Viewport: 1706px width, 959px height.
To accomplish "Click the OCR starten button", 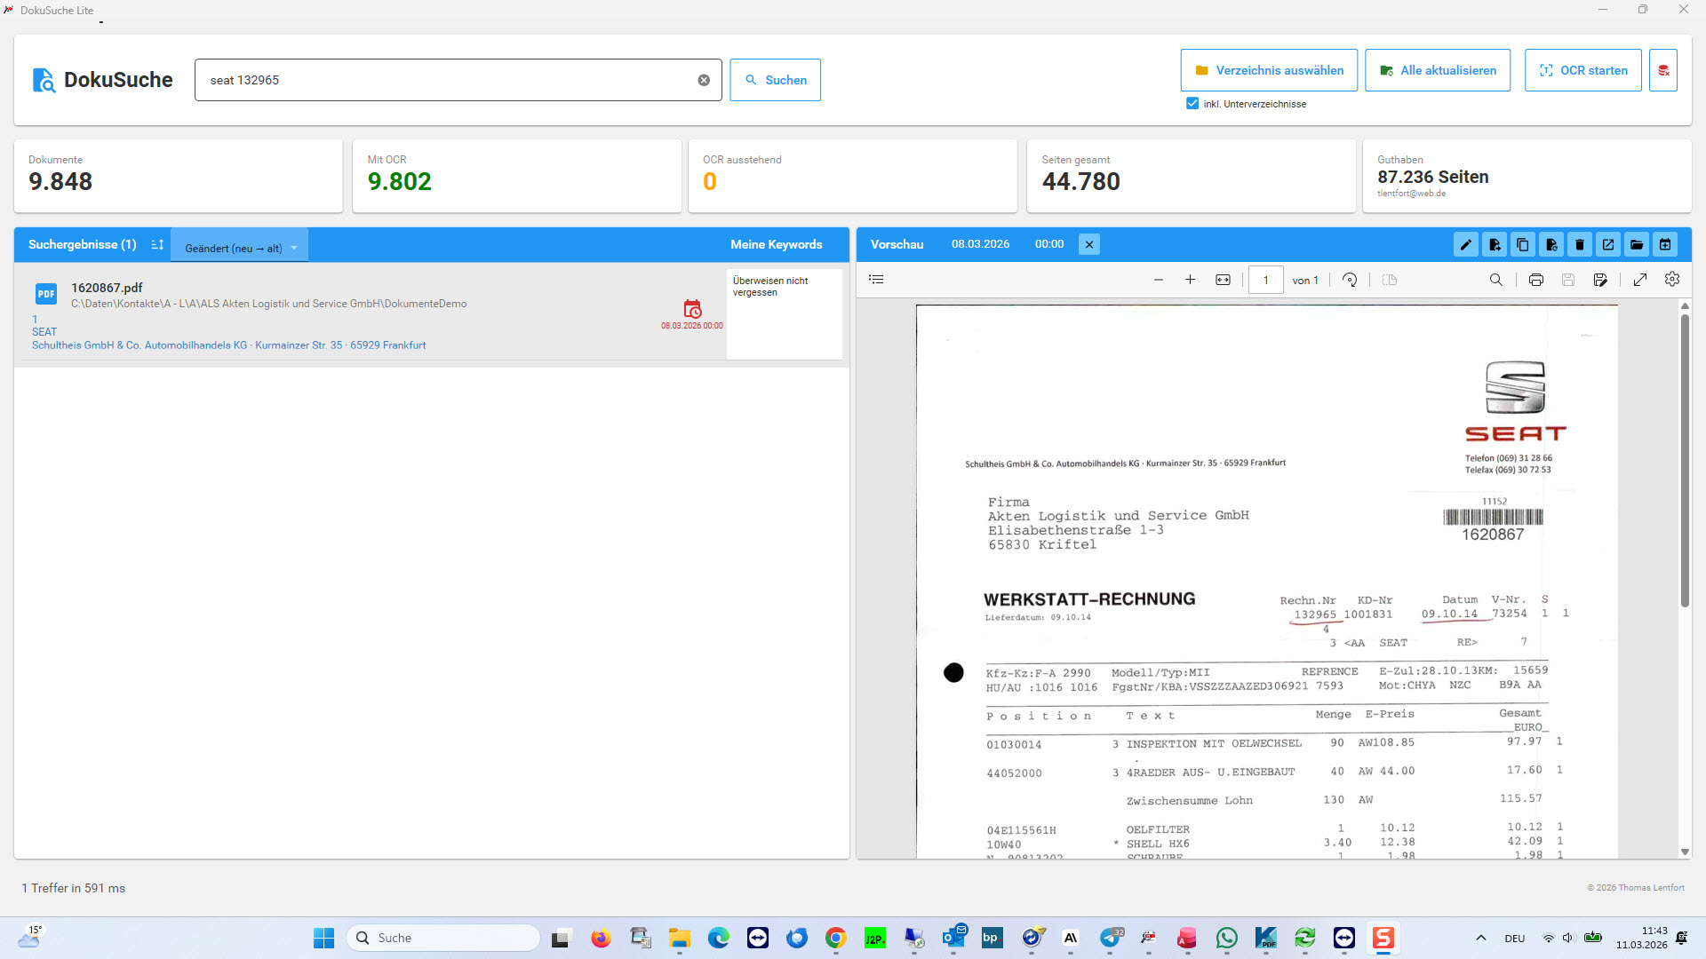I will tap(1582, 70).
